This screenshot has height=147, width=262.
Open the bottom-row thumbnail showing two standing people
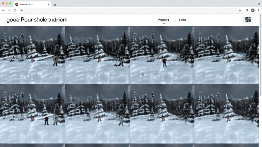coord(32,114)
